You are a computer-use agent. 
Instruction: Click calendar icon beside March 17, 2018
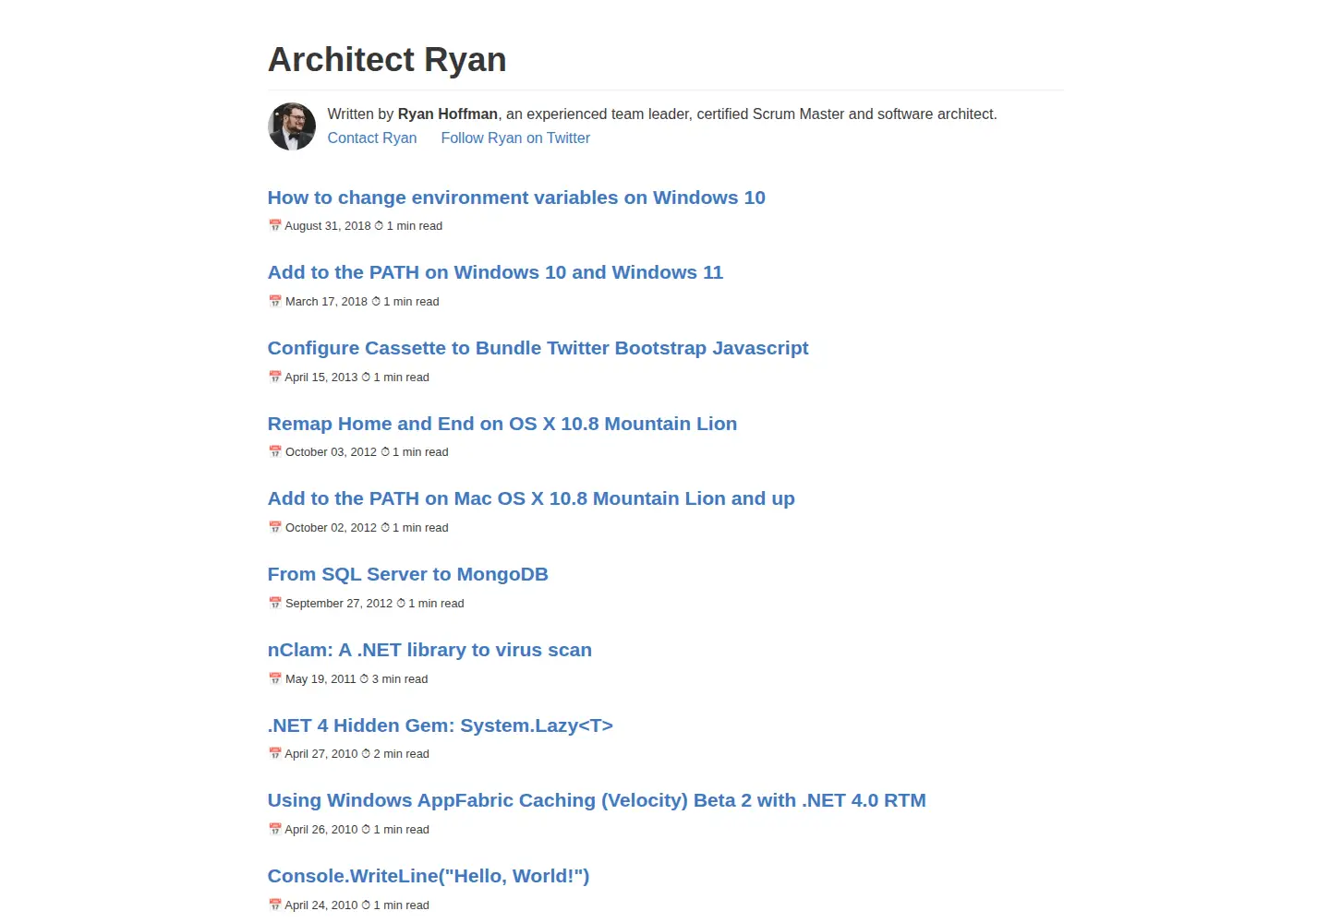tap(274, 301)
